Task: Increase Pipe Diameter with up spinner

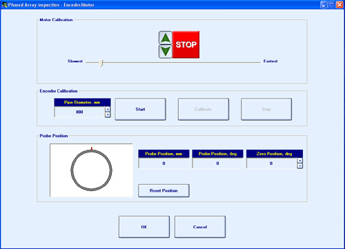Action: pos(108,109)
